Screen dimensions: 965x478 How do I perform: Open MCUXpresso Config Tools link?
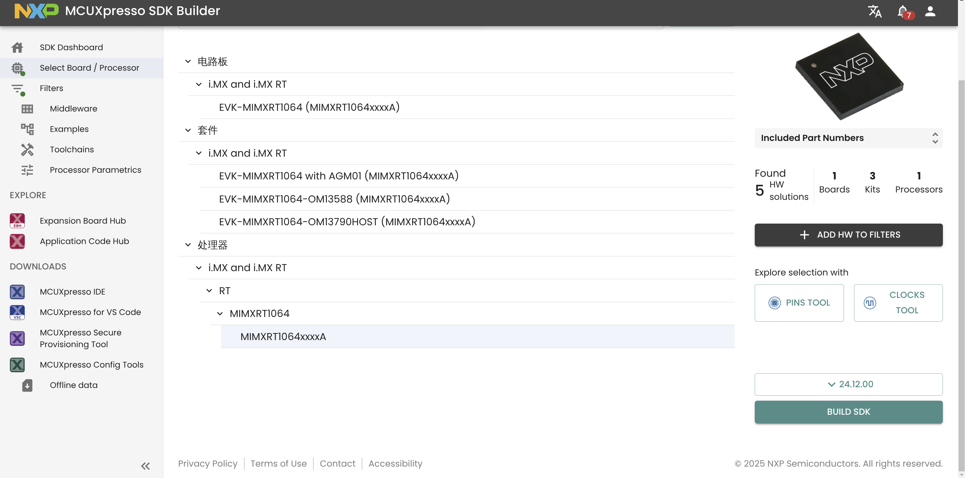coord(92,365)
